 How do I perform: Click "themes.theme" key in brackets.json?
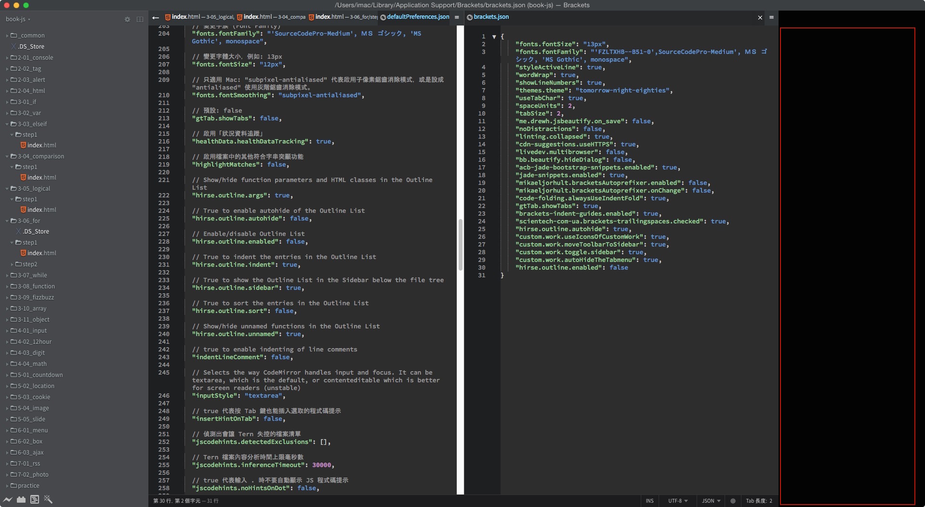pos(542,91)
